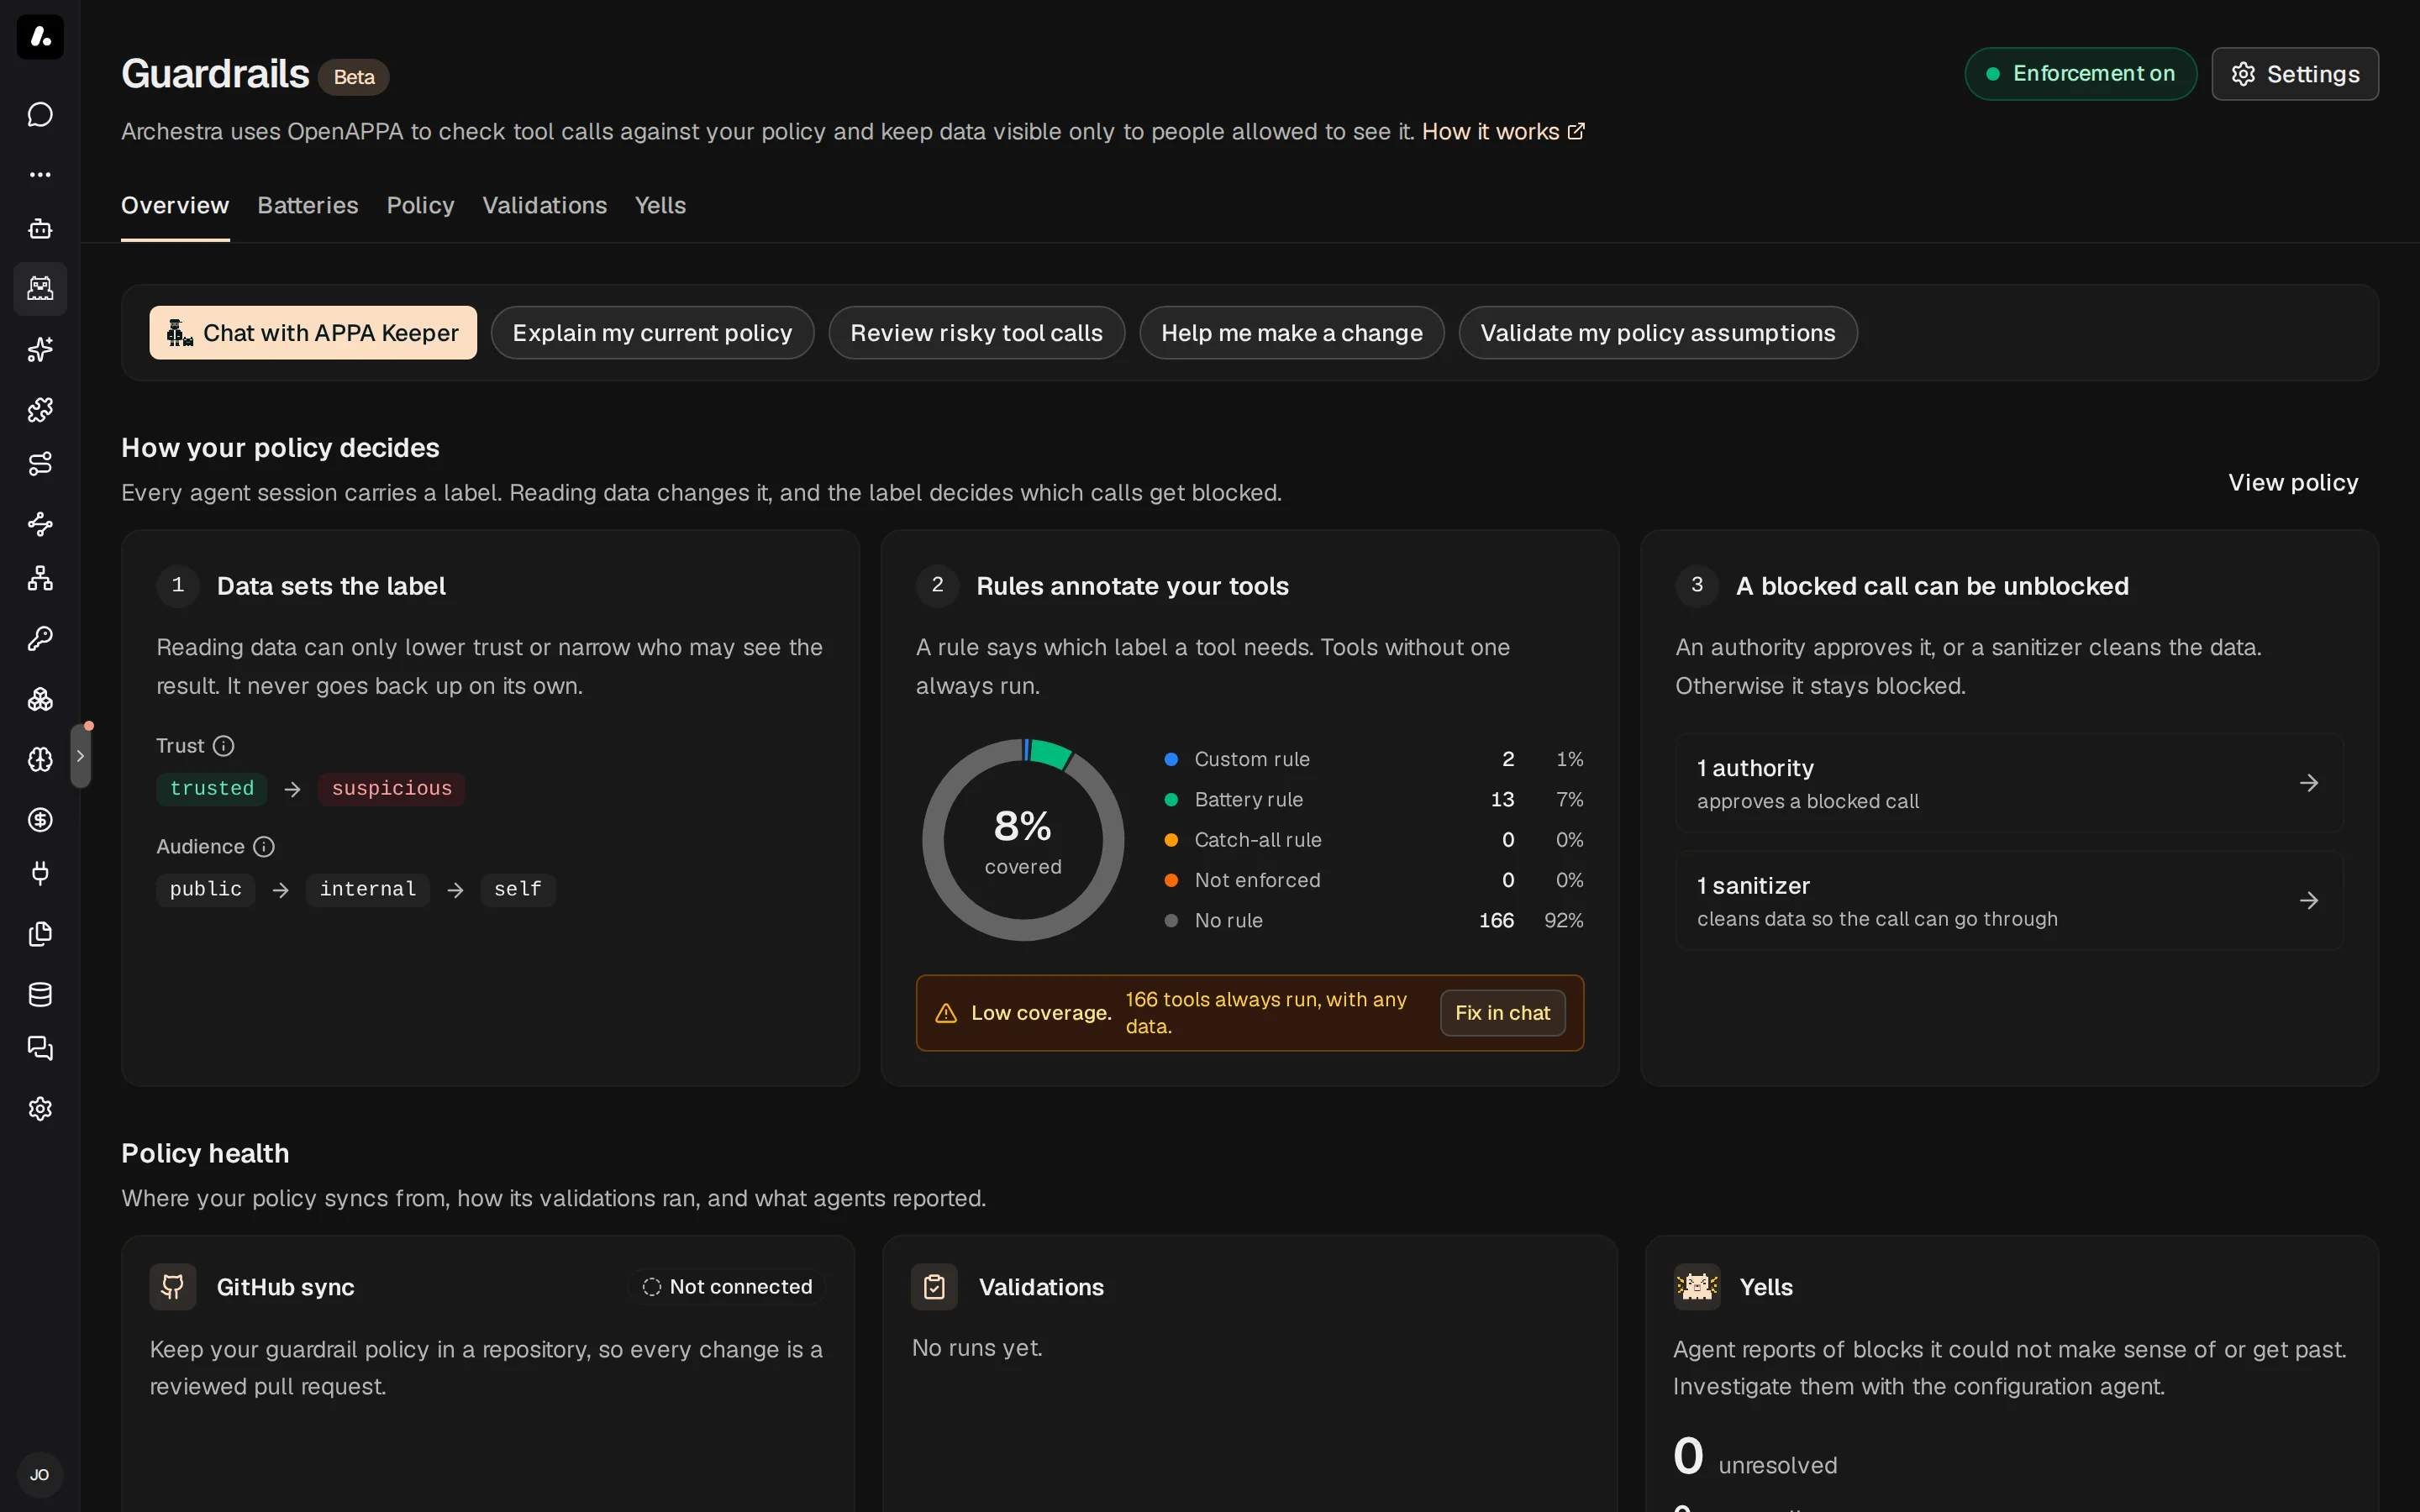Open the 1 authority card arrow
Viewport: 2420px width, 1512px height.
pyautogui.click(x=2308, y=783)
